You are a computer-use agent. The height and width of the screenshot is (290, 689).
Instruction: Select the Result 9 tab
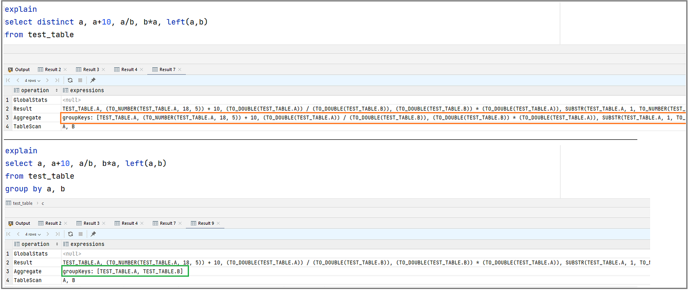(202, 223)
